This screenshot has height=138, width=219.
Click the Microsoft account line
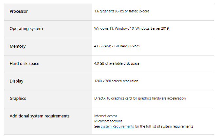tap(108, 121)
